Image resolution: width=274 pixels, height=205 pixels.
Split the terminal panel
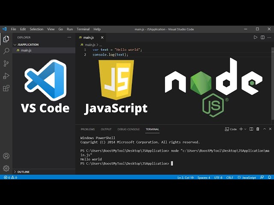click(x=251, y=129)
